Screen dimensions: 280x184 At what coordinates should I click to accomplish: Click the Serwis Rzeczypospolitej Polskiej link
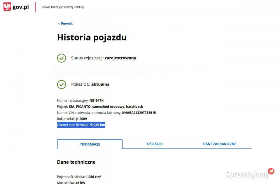(62, 7)
